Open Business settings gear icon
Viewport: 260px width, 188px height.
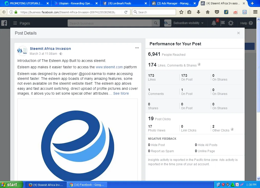231,23
